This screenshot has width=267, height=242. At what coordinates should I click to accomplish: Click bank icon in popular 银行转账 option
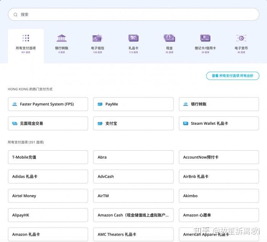[186, 104]
